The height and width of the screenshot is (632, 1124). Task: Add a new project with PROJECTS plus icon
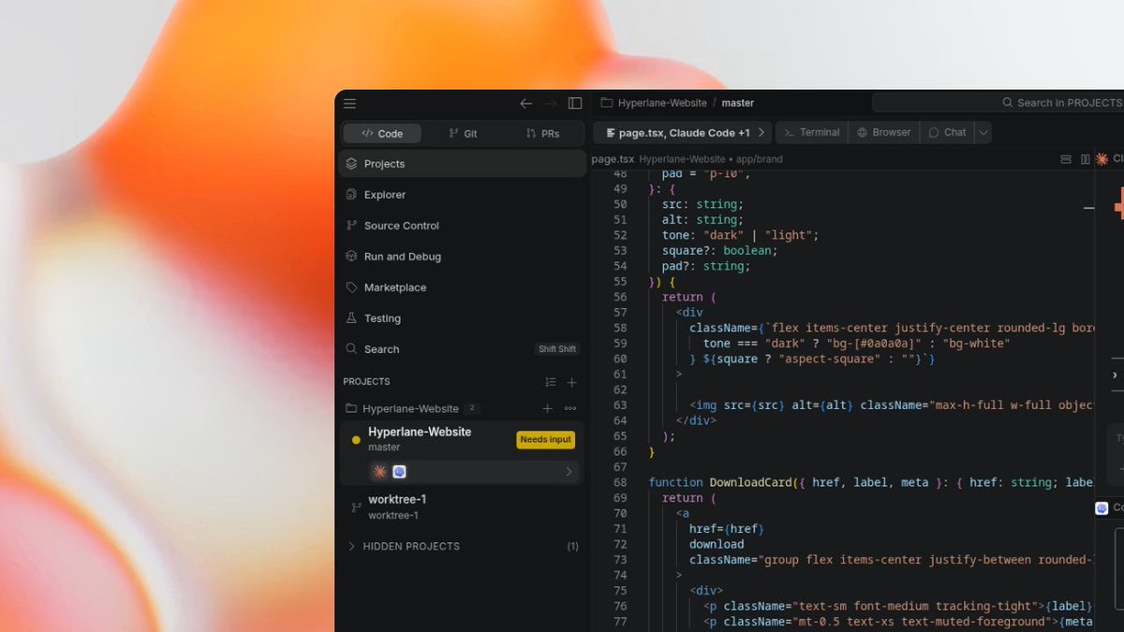[572, 382]
